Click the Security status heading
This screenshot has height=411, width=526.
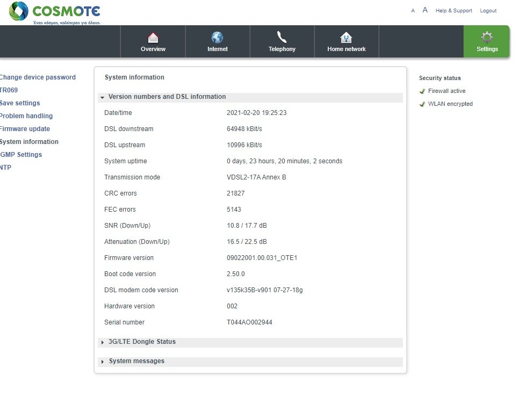440,78
